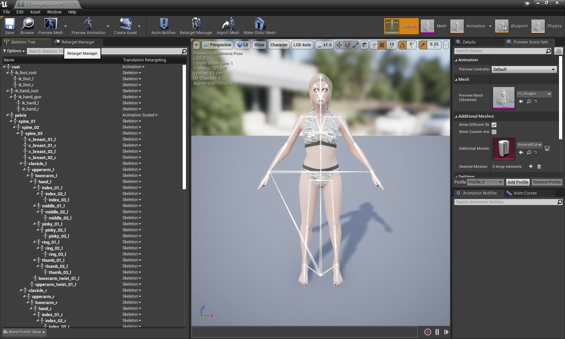Open the Window menu
This screenshot has height=339, width=565.
(54, 12)
